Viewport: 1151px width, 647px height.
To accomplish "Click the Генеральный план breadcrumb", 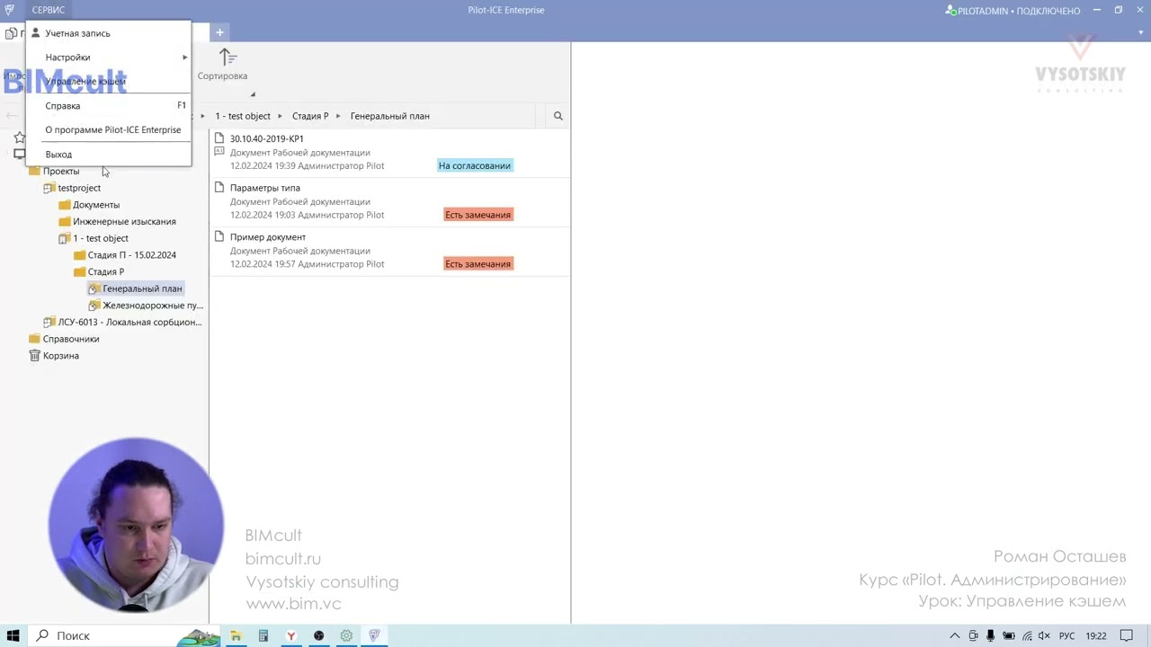I will click(x=390, y=116).
